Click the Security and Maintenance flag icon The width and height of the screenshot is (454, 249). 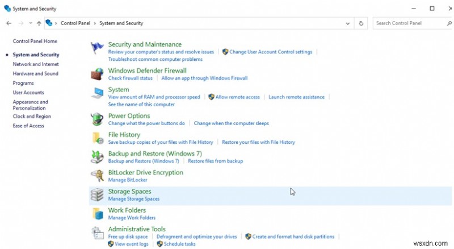coord(98,48)
